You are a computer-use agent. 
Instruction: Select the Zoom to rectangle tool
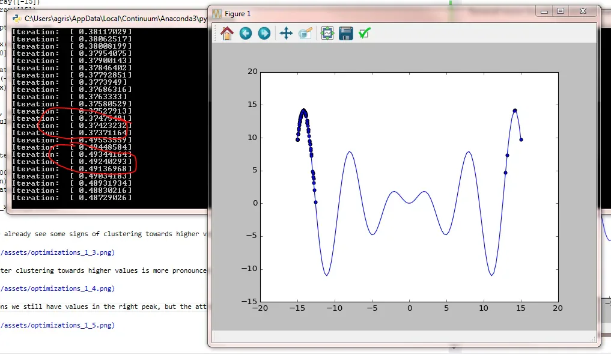pyautogui.click(x=305, y=33)
